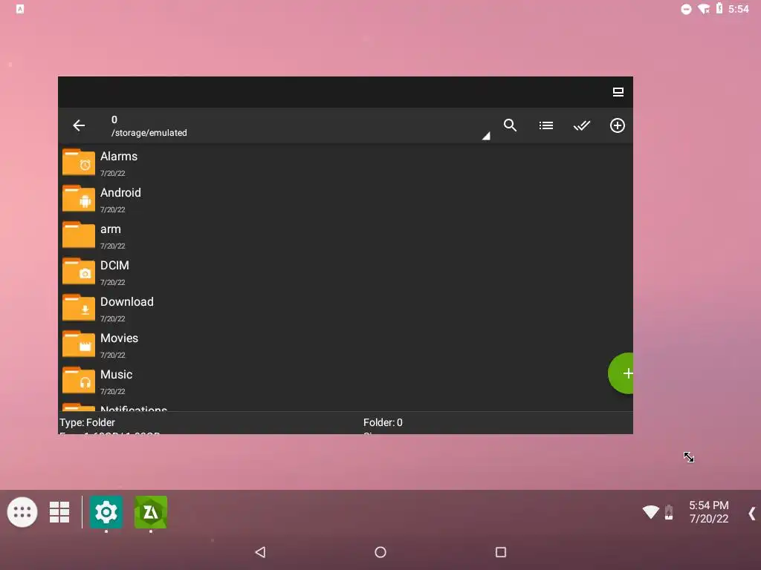Click the /storage/emulated path text
The height and width of the screenshot is (570, 761).
coord(149,133)
